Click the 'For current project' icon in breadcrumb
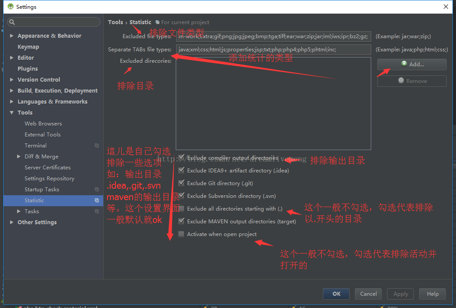The image size is (456, 308). (157, 22)
